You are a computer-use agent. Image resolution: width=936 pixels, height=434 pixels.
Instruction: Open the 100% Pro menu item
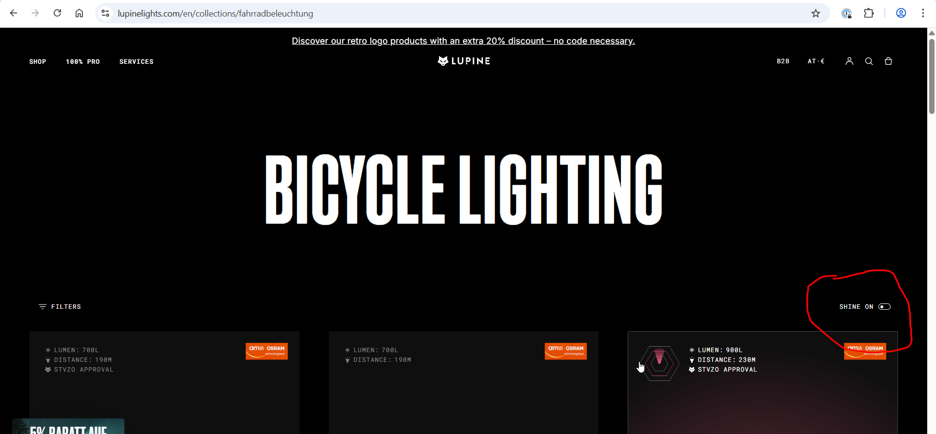tap(82, 62)
